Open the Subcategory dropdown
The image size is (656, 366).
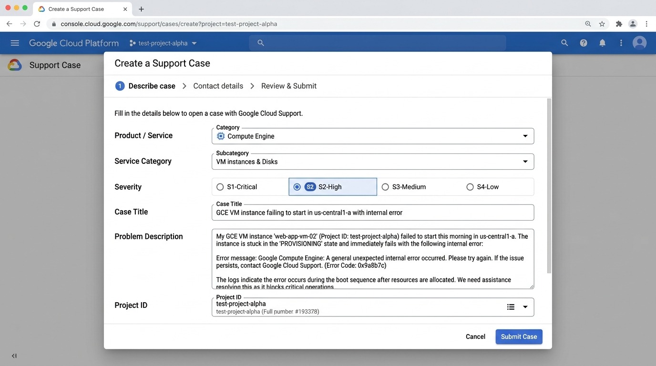click(373, 162)
